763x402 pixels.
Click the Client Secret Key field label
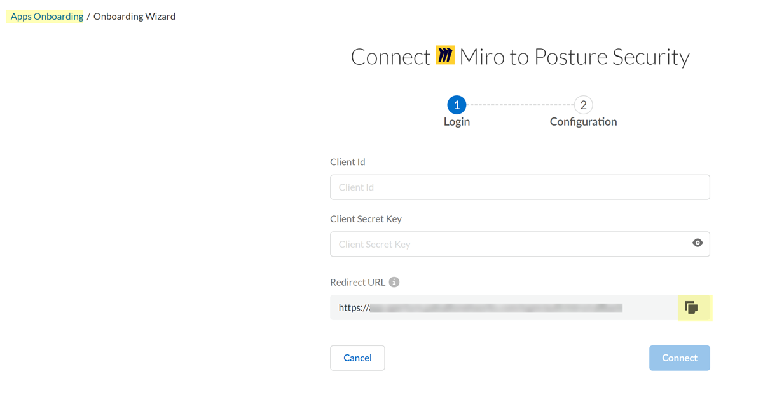(x=366, y=218)
